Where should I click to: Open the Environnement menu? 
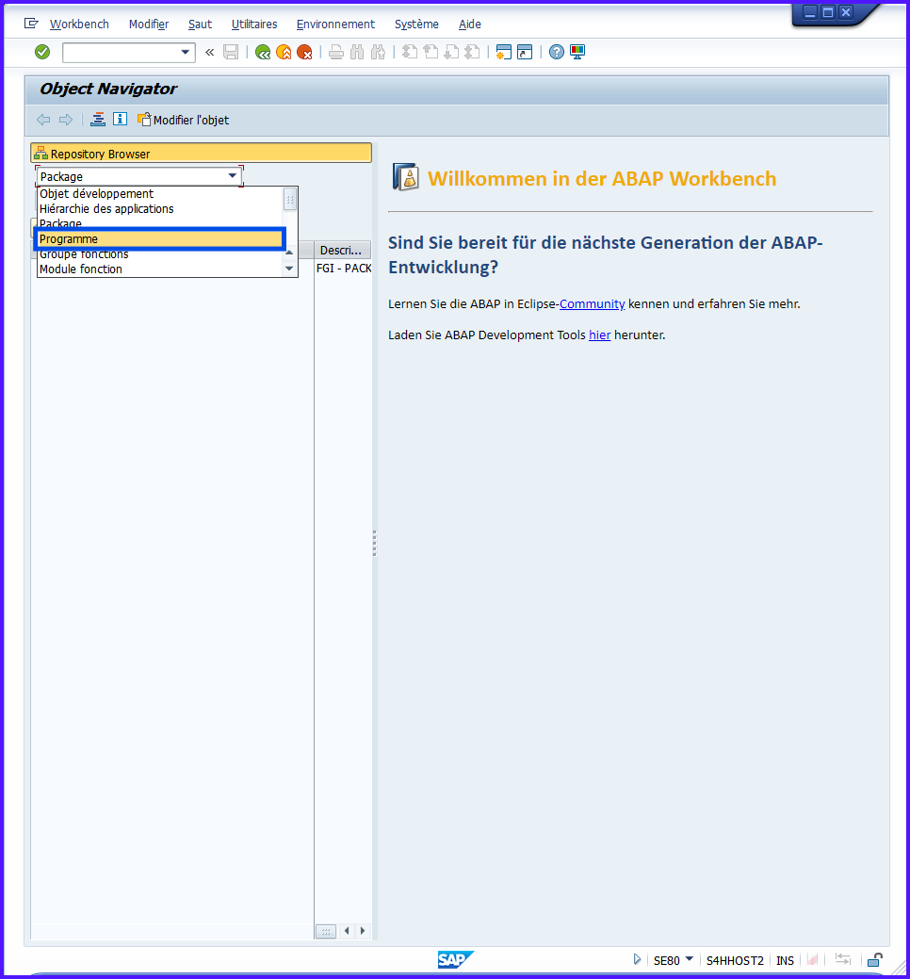pyautogui.click(x=335, y=24)
